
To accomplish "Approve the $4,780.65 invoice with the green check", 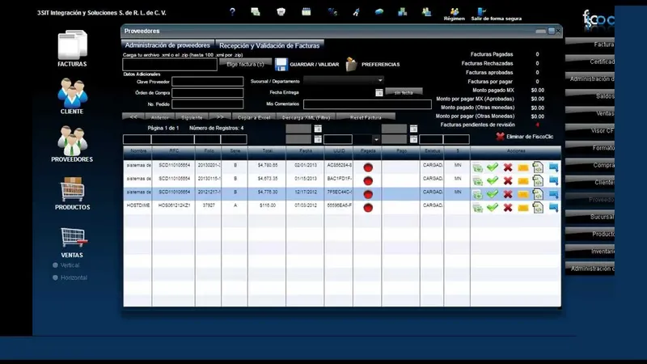I will (493, 167).
